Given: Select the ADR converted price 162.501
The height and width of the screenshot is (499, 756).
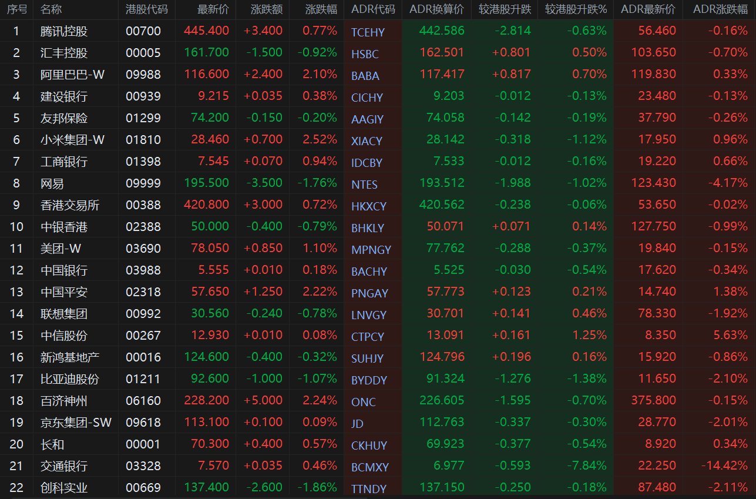Looking at the screenshot, I should tap(442, 53).
